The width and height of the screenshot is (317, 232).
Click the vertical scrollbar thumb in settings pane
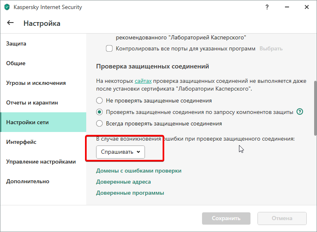[x=315, y=108]
